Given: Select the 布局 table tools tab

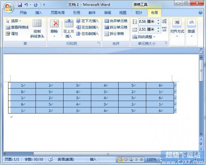Looking at the screenshot, I should coord(154,13).
